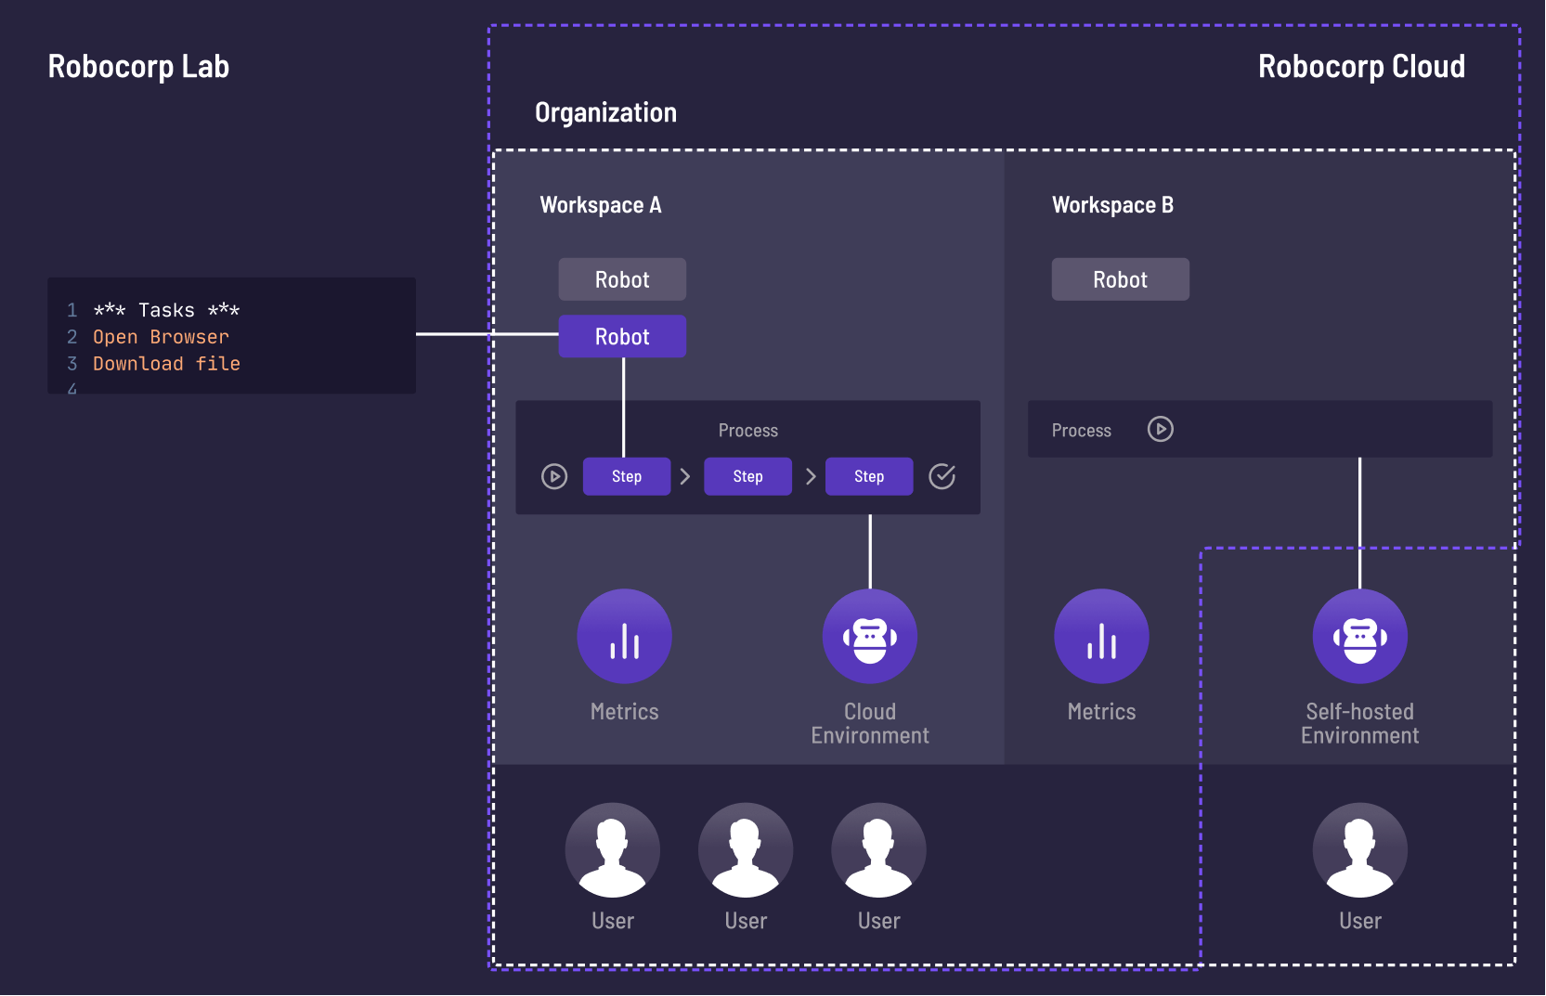The image size is (1546, 996).
Task: Click the middle Step button in the Process
Action: pyautogui.click(x=747, y=476)
